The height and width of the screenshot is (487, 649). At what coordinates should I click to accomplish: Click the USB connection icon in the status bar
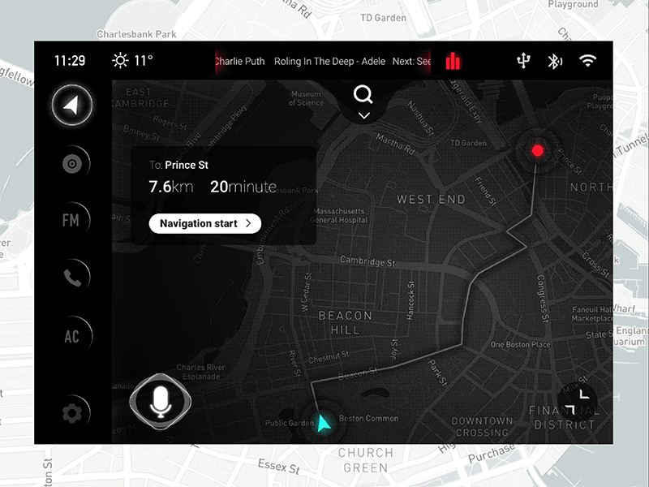coord(523,61)
